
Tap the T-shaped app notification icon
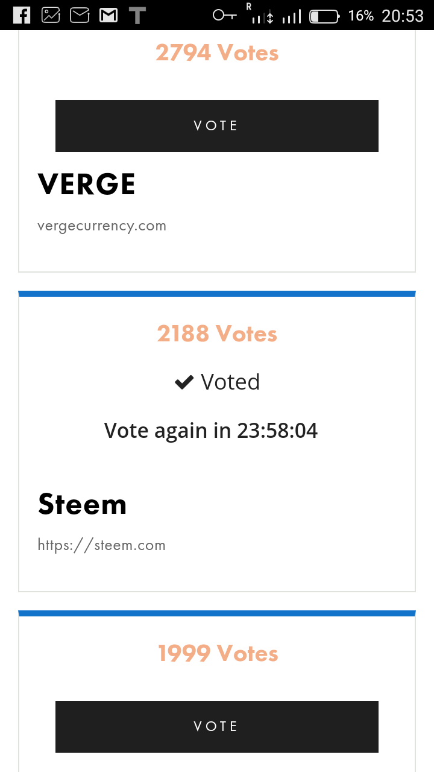point(137,15)
